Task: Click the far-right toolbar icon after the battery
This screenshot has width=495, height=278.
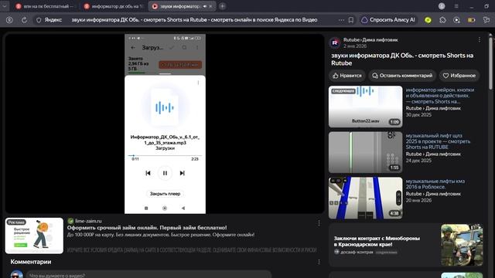Action: [x=486, y=20]
